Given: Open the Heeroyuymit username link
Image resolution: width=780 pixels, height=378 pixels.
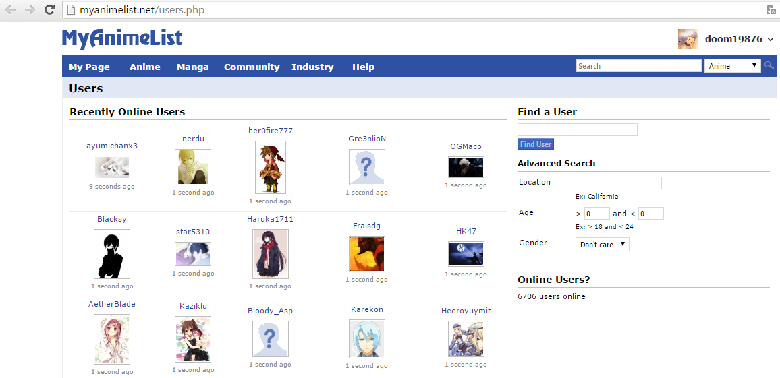Looking at the screenshot, I should [x=466, y=311].
